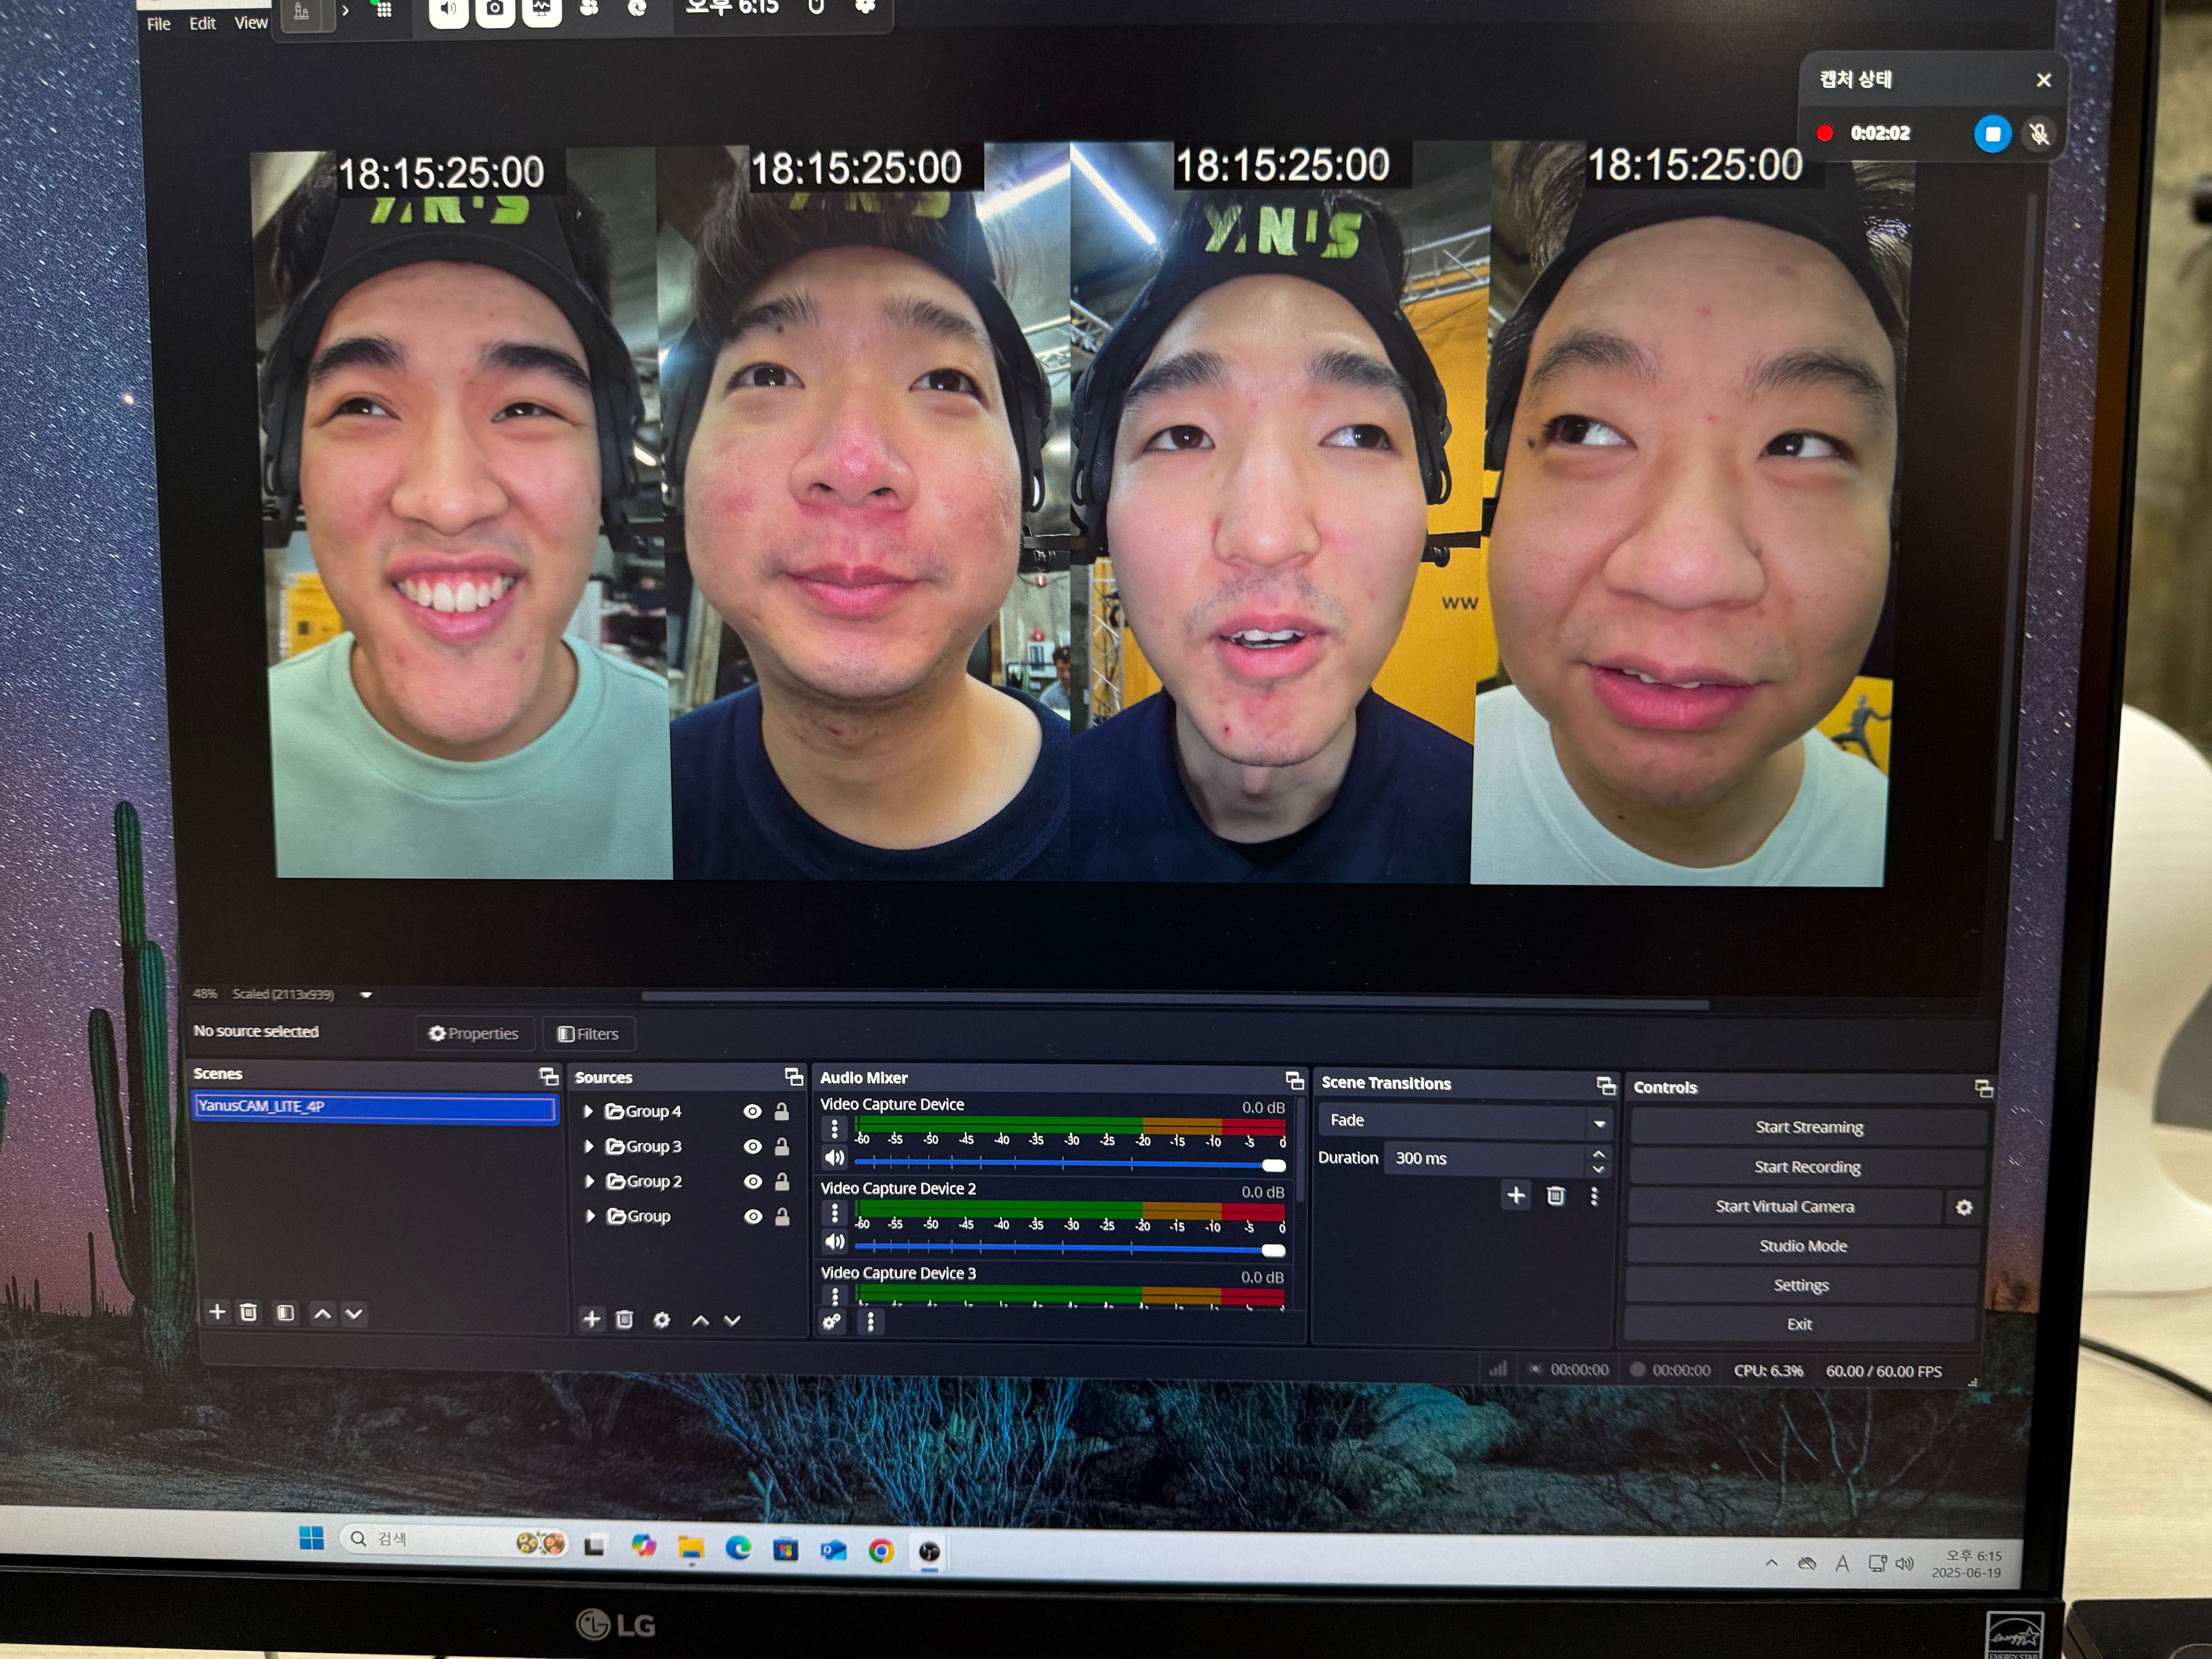
Task: Toggle visibility of Group 2
Action: click(752, 1181)
